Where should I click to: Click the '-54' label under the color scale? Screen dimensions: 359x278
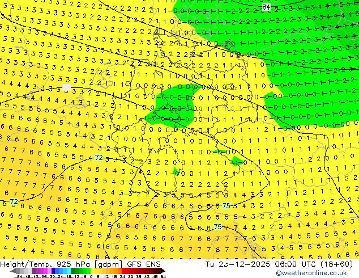(18, 276)
